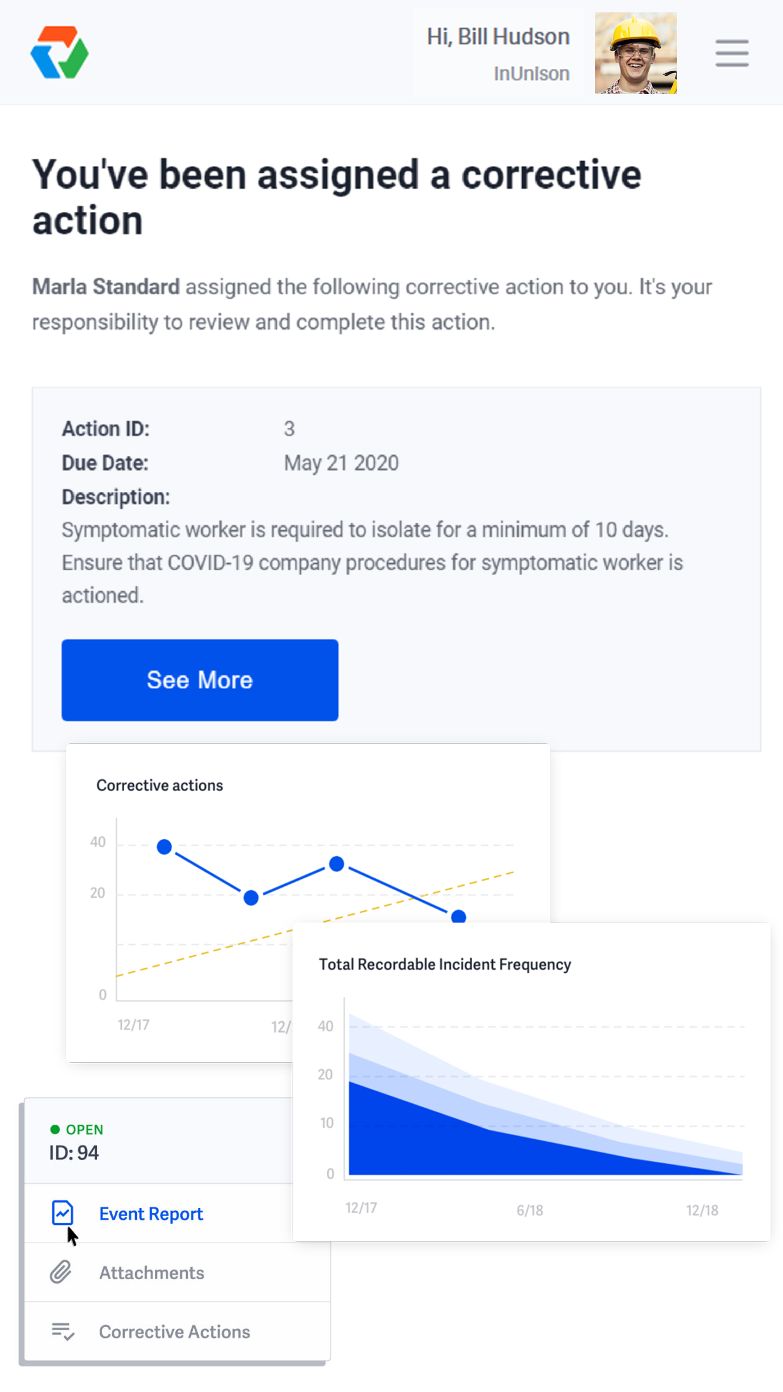Select the Corrective Actions menu item

[174, 1331]
